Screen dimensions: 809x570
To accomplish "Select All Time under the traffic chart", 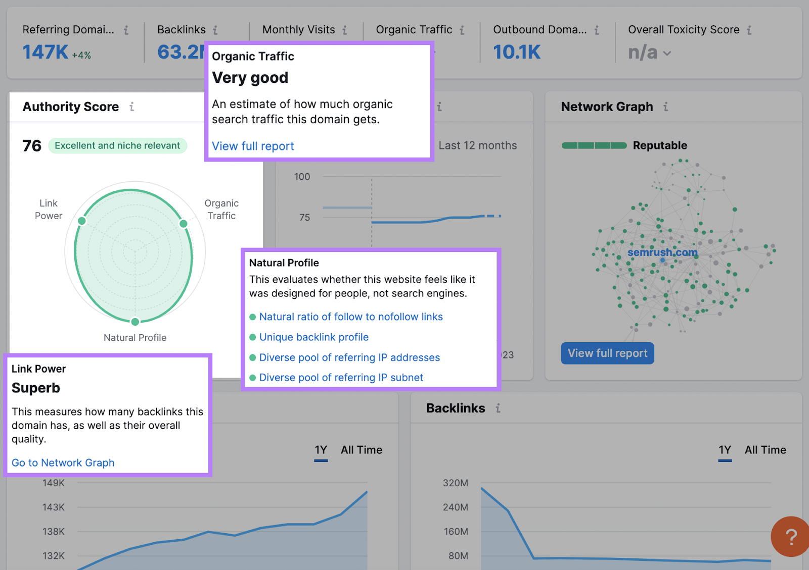I will pos(361,449).
